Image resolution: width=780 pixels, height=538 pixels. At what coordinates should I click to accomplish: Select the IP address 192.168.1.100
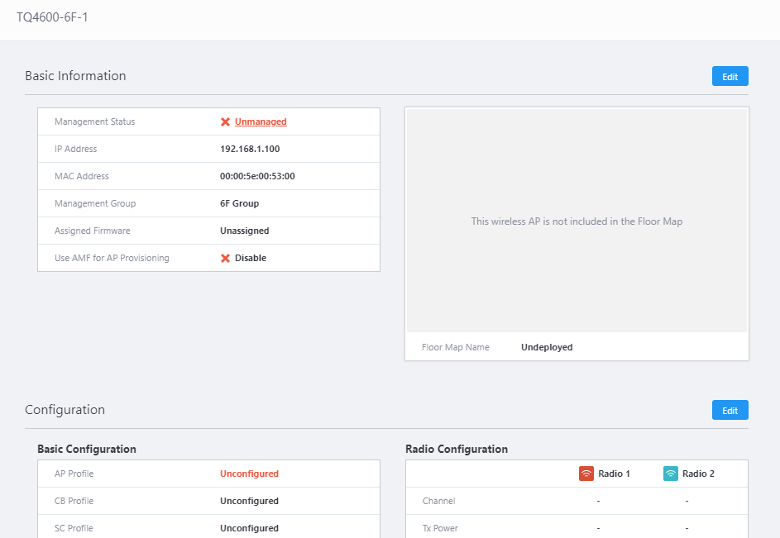[250, 149]
